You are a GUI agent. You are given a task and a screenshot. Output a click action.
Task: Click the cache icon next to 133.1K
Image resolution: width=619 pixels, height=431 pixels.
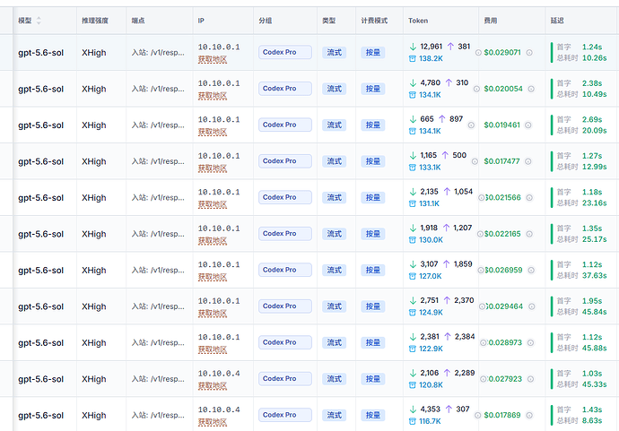[x=412, y=168]
